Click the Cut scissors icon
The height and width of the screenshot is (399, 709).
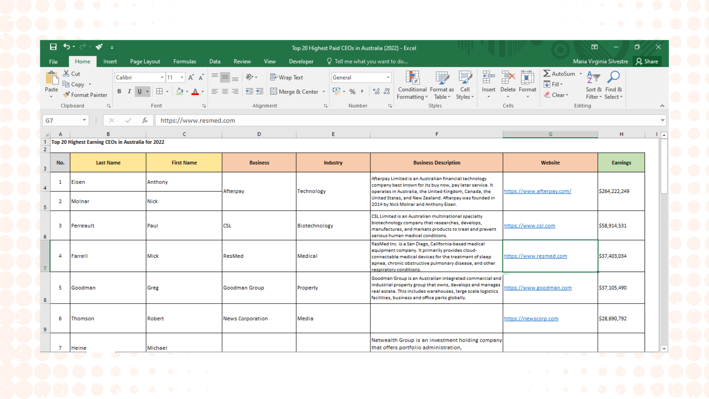click(66, 74)
